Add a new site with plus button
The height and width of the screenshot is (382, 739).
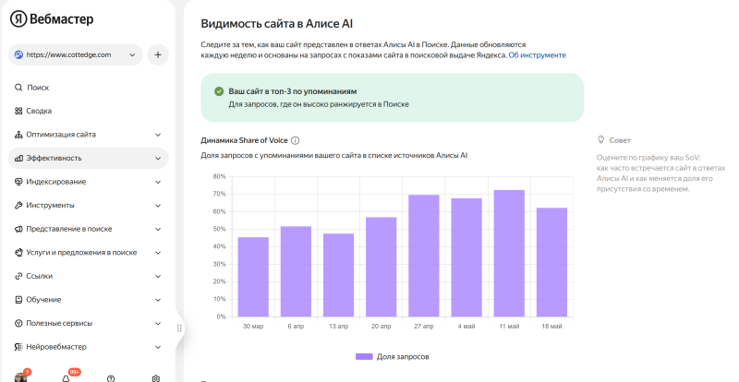[158, 54]
